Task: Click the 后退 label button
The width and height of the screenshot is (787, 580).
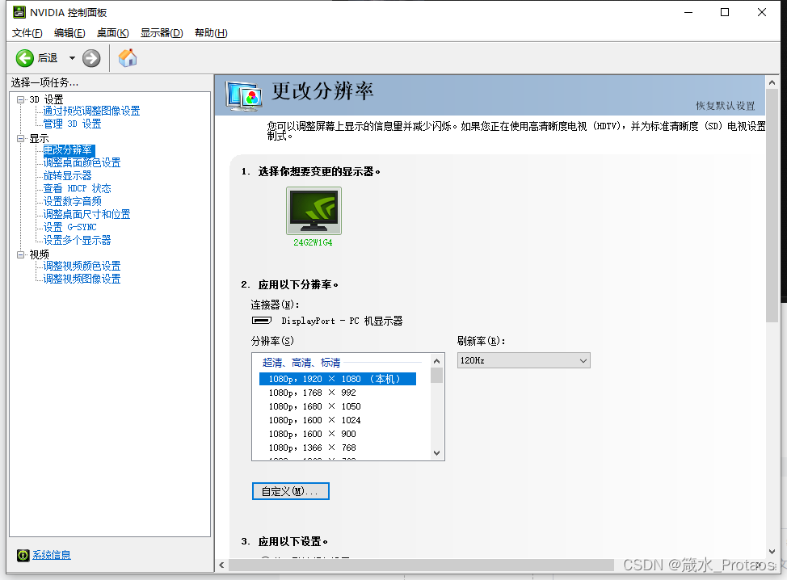Action: click(48, 58)
